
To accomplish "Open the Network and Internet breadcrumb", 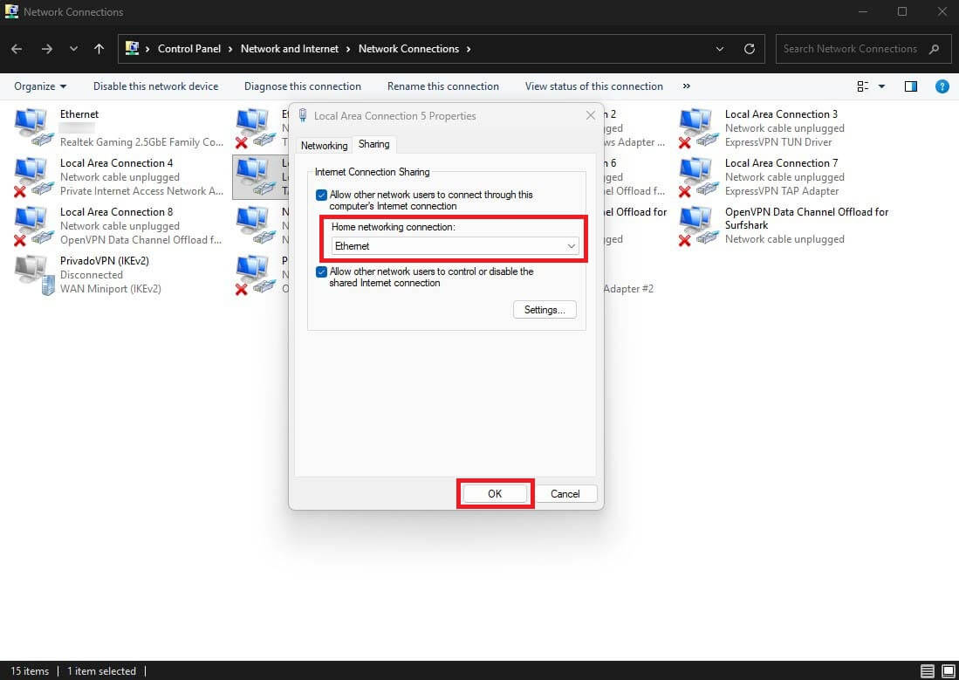I will coord(289,49).
